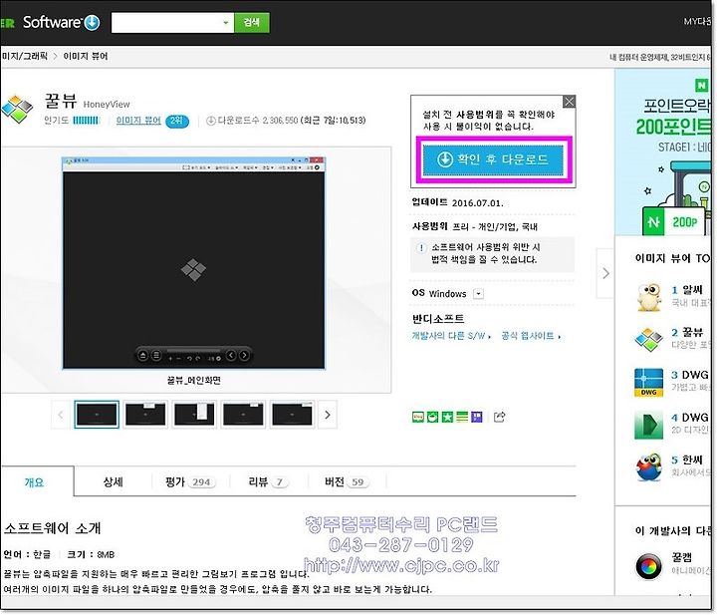Click the 반디소프트 developer name

click(438, 319)
